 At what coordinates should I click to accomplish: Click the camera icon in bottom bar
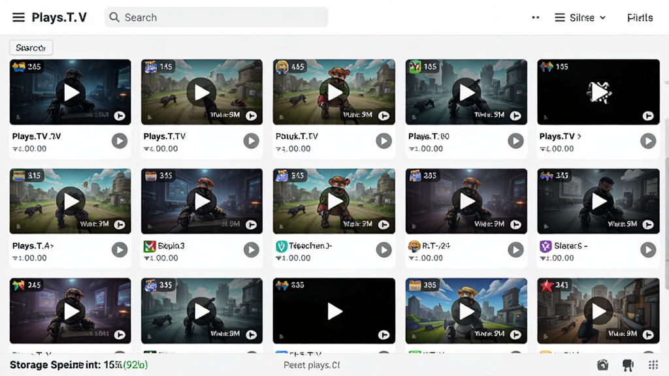click(602, 365)
